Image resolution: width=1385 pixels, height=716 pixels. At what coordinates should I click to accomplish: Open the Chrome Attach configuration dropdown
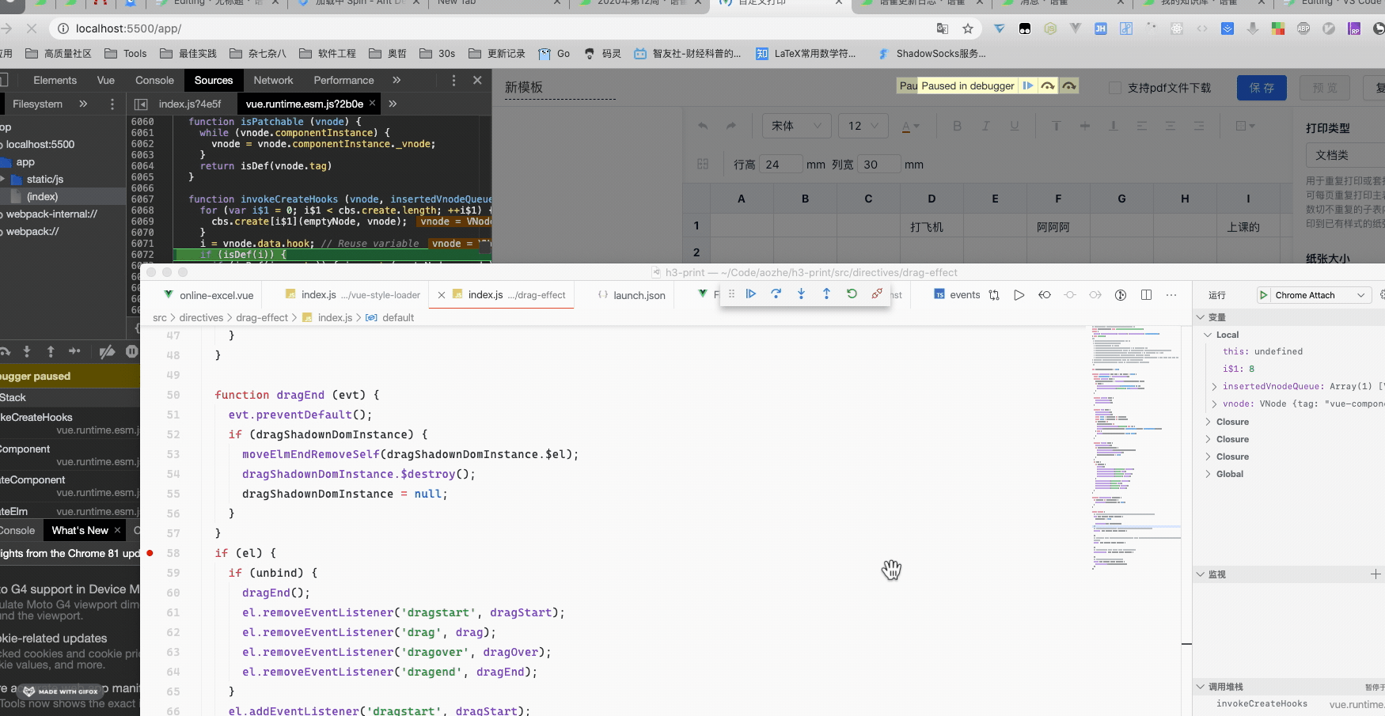(x=1361, y=295)
